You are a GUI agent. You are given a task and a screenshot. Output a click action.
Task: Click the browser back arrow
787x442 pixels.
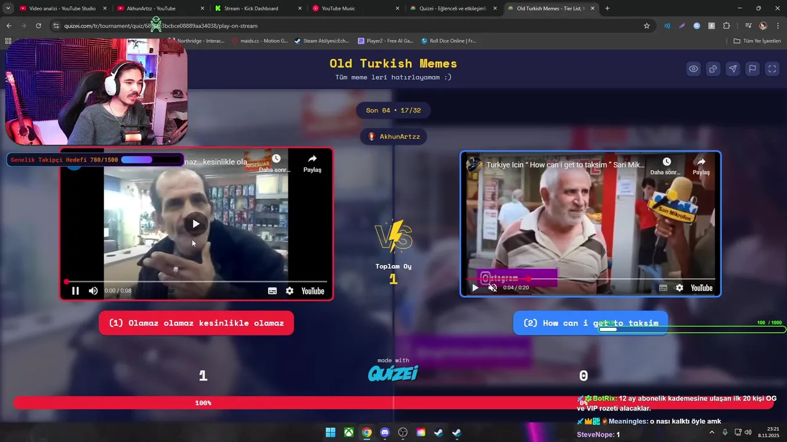tap(9, 26)
